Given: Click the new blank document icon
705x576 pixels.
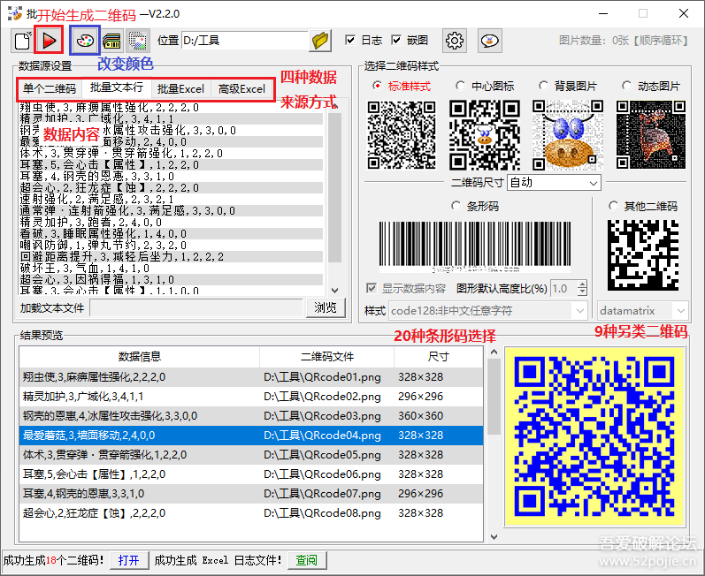Looking at the screenshot, I should (22, 41).
